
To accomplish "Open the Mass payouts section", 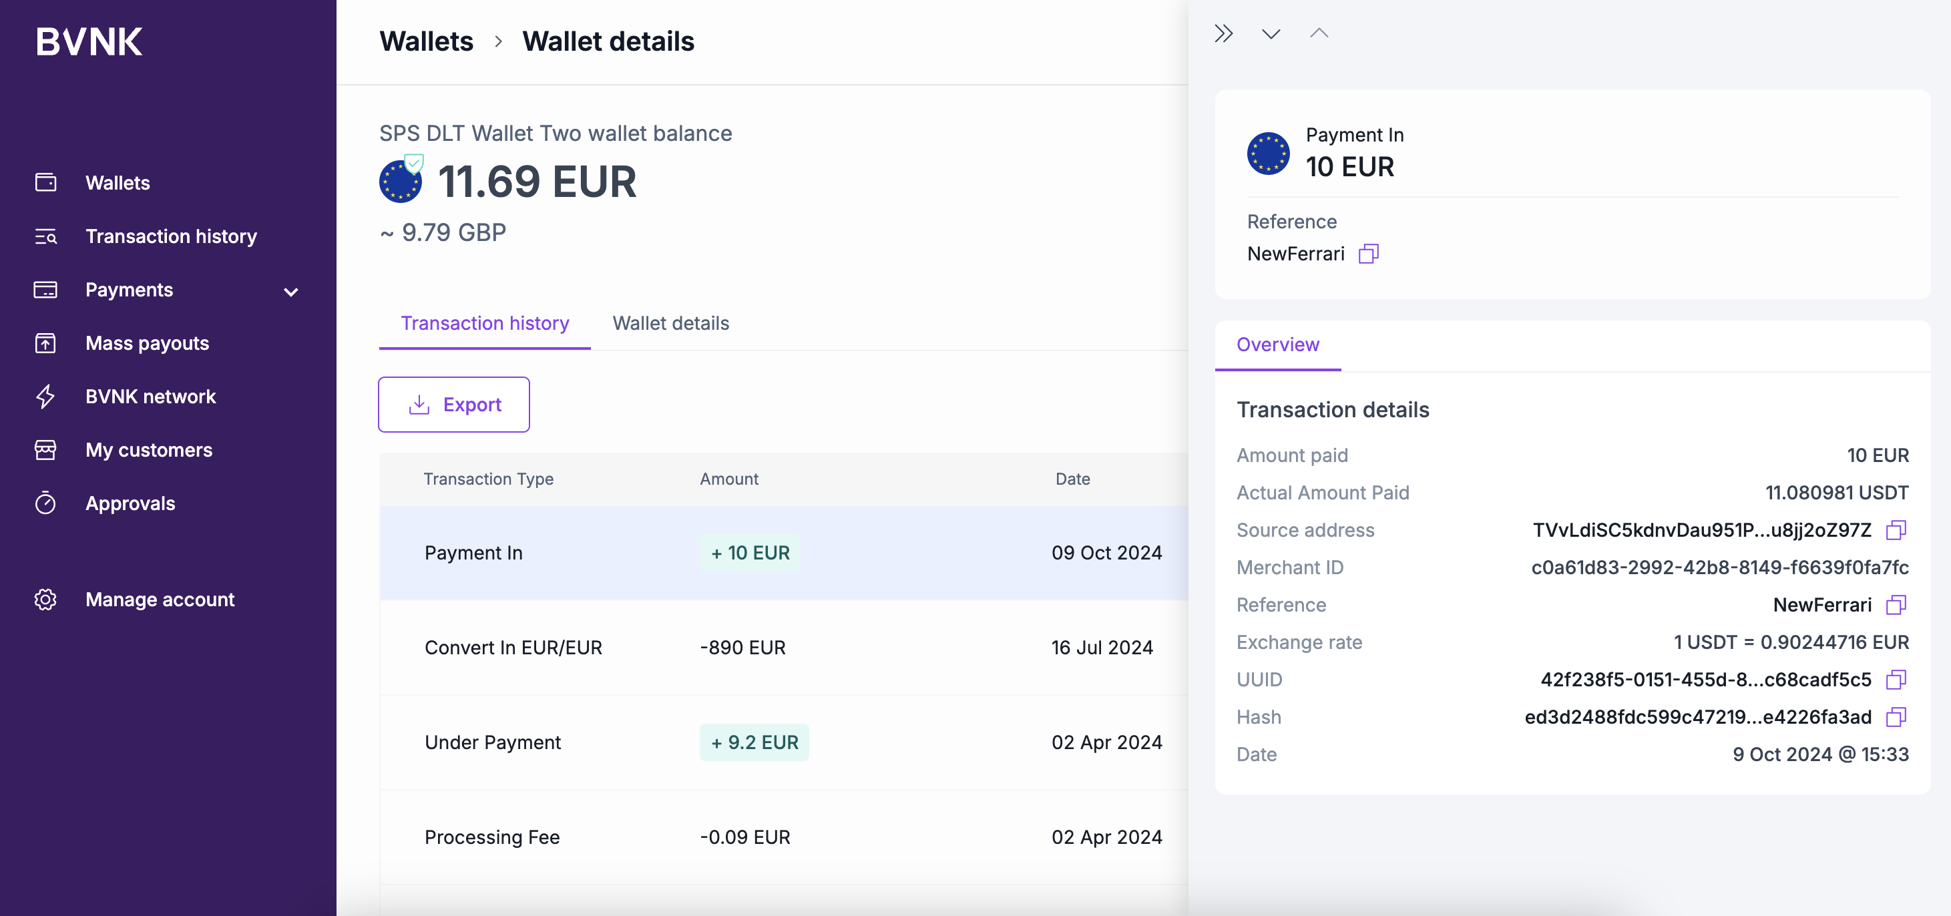I will point(147,343).
